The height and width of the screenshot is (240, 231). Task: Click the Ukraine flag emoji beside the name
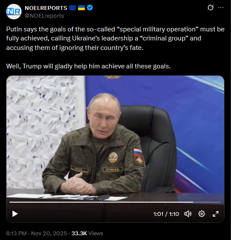pos(81,8)
